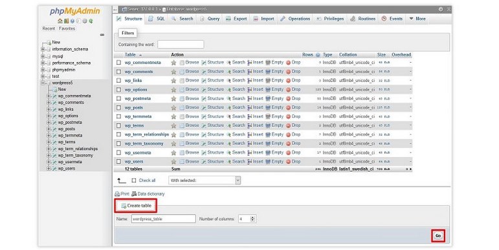
Task: Sort by the Table column header
Action: (130, 55)
